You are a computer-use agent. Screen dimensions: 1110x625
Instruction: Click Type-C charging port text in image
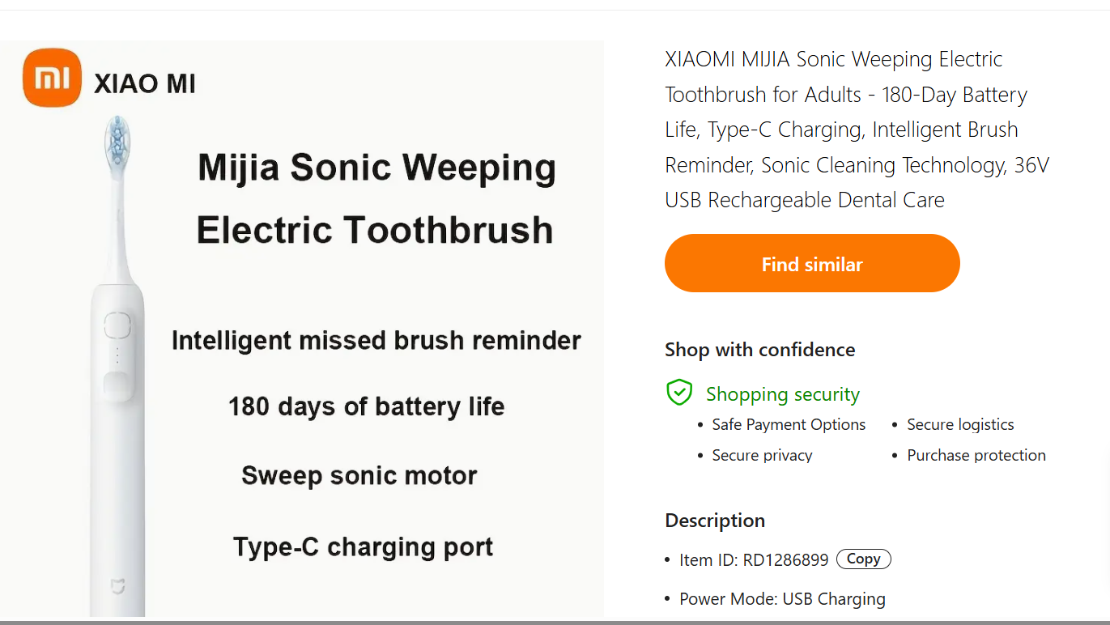pyautogui.click(x=363, y=546)
